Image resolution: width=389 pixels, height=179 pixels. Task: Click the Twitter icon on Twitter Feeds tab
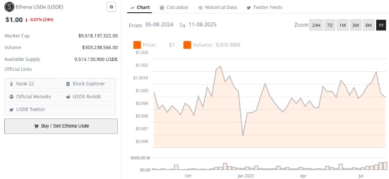[x=248, y=8]
